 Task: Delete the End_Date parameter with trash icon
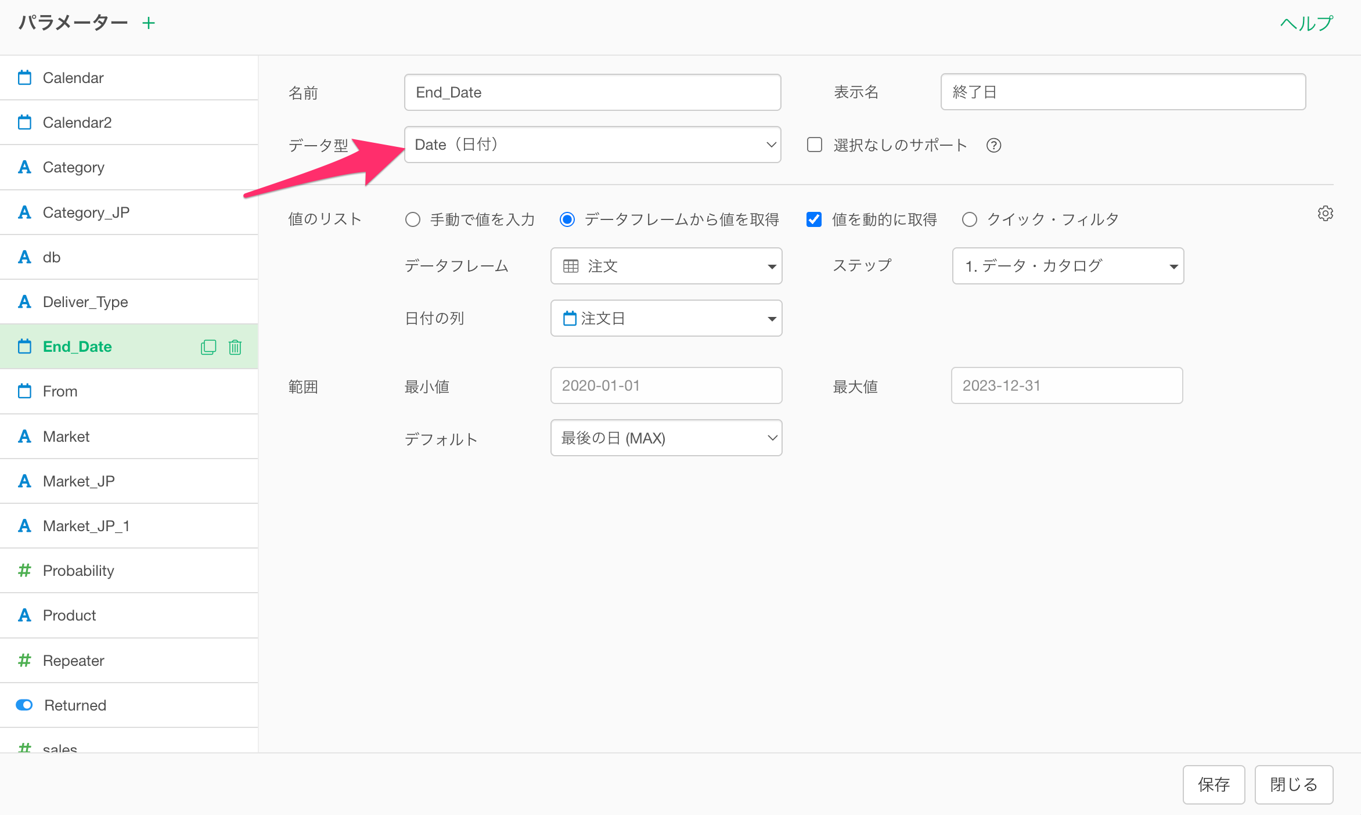click(235, 347)
